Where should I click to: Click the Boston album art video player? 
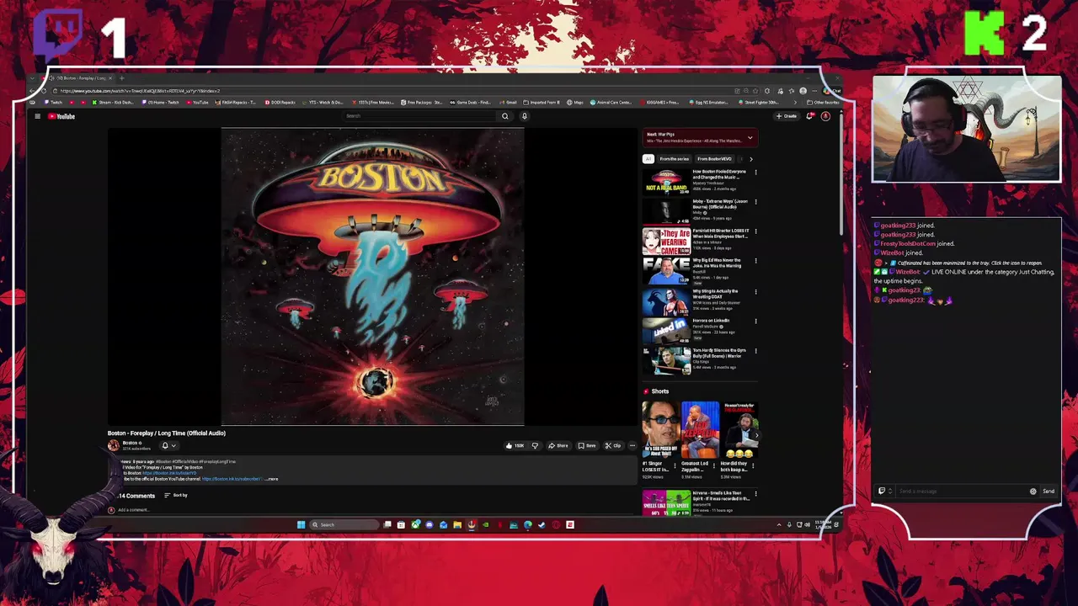(372, 277)
